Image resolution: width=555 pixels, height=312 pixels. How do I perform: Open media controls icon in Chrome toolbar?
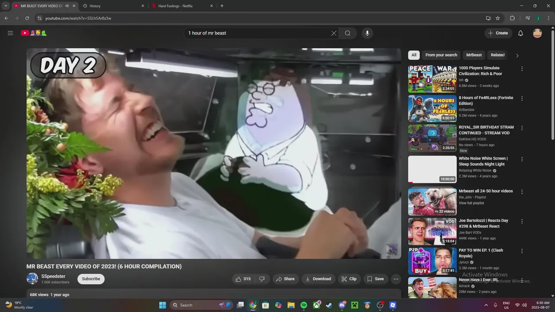(528, 18)
